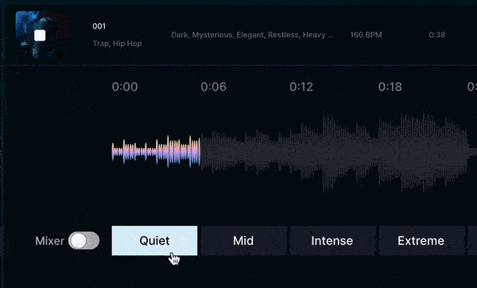Screen dimensions: 477x288
Task: Click the 0:38 track duration
Action: (436, 35)
